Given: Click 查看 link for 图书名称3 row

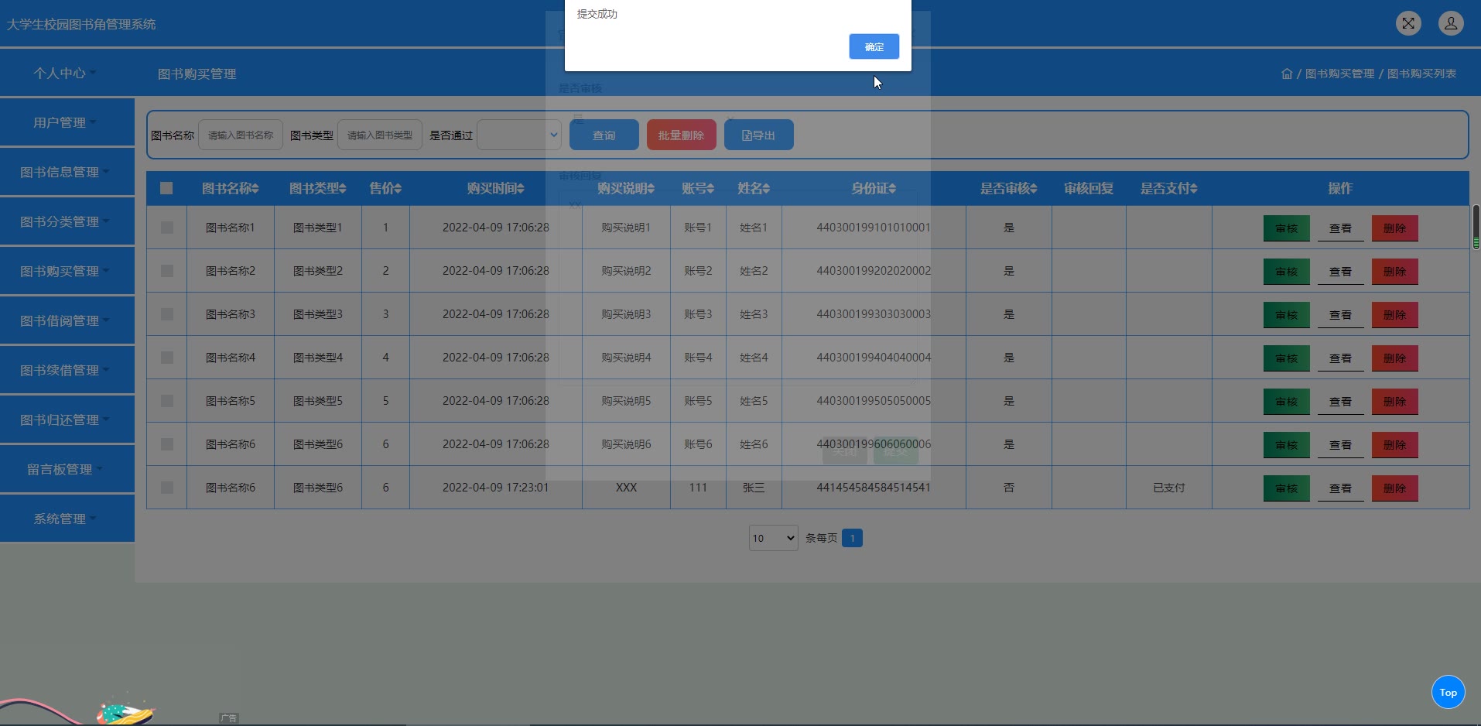Looking at the screenshot, I should click(x=1341, y=315).
